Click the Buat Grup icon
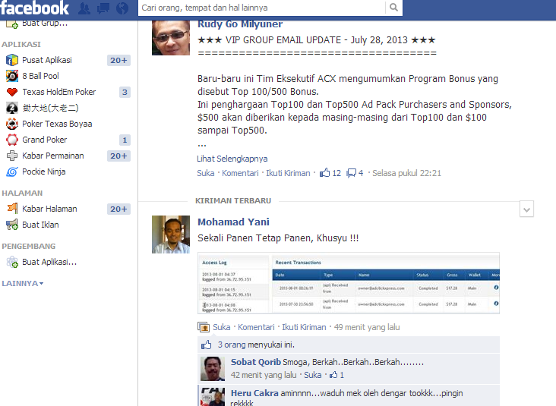Image resolution: width=556 pixels, height=406 pixels. click(12, 24)
